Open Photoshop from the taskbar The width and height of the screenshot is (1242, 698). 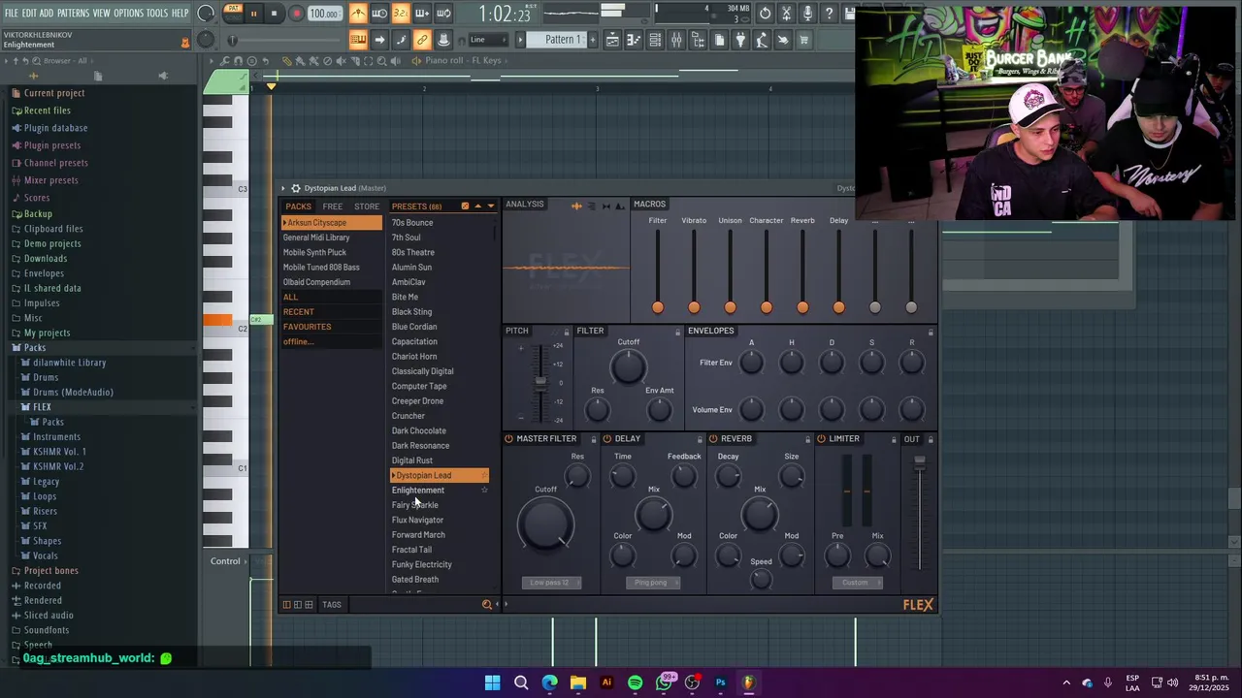720,682
